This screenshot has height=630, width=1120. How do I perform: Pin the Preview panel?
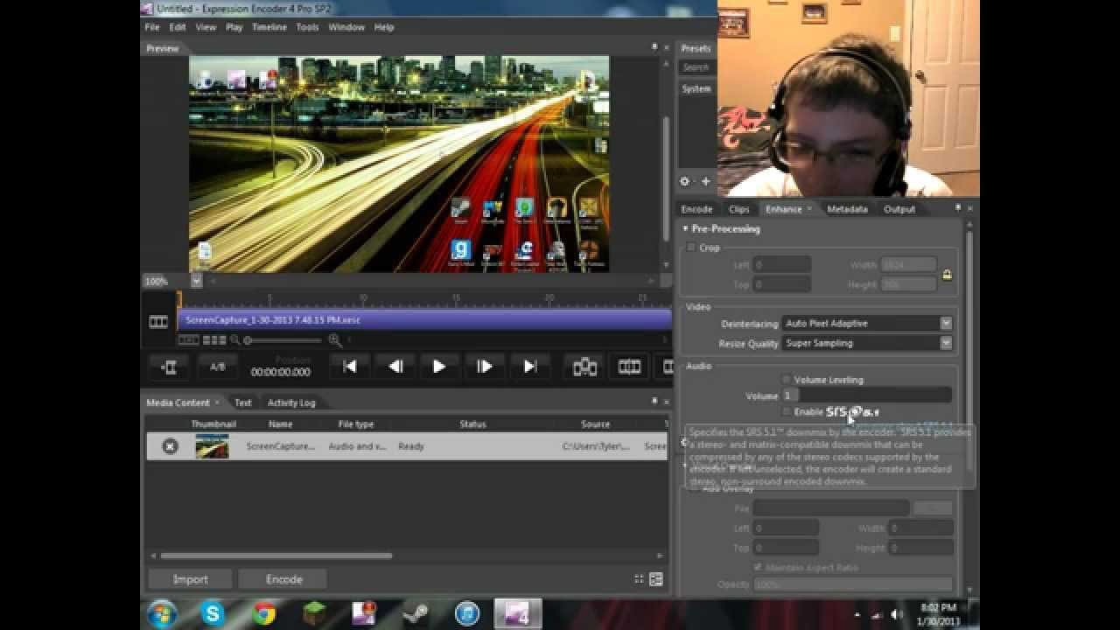[x=654, y=47]
